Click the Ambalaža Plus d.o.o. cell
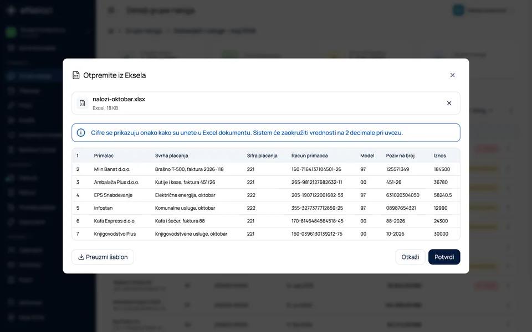The width and height of the screenshot is (532, 332). (116, 182)
